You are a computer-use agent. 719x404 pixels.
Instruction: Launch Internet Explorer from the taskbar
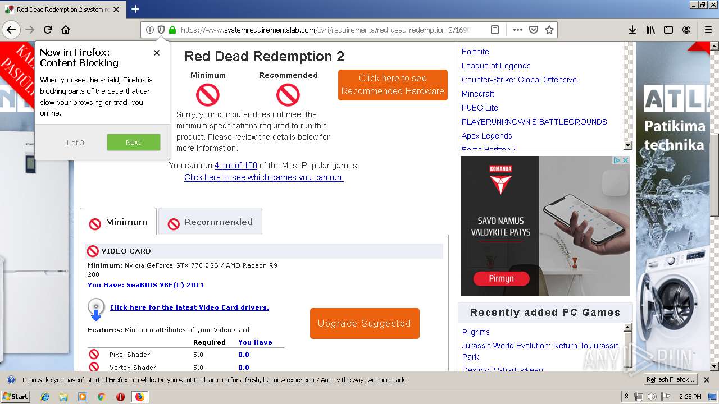[x=45, y=397]
